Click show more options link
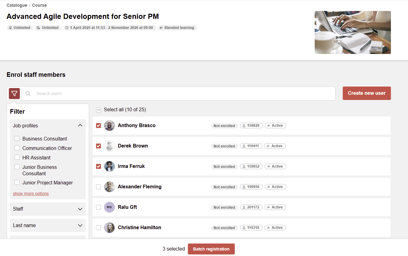Image resolution: width=408 pixels, height=256 pixels. point(31,194)
